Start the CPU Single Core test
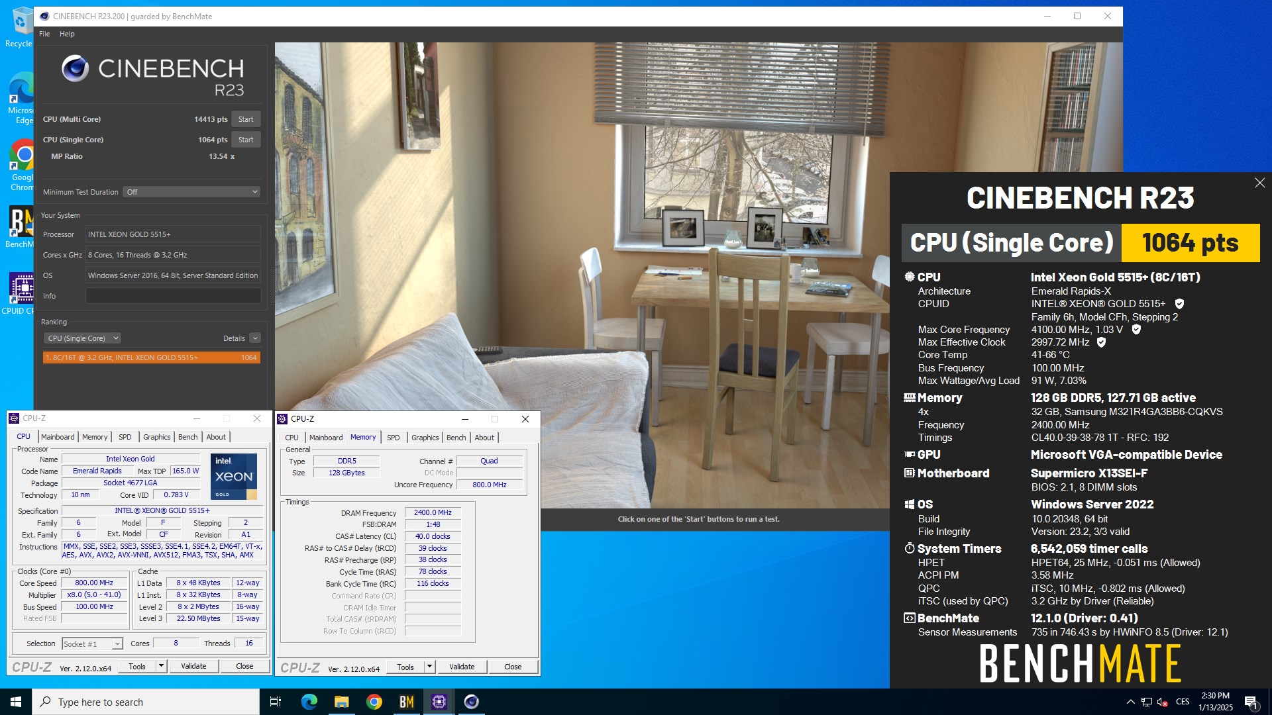The image size is (1272, 715). coord(246,140)
